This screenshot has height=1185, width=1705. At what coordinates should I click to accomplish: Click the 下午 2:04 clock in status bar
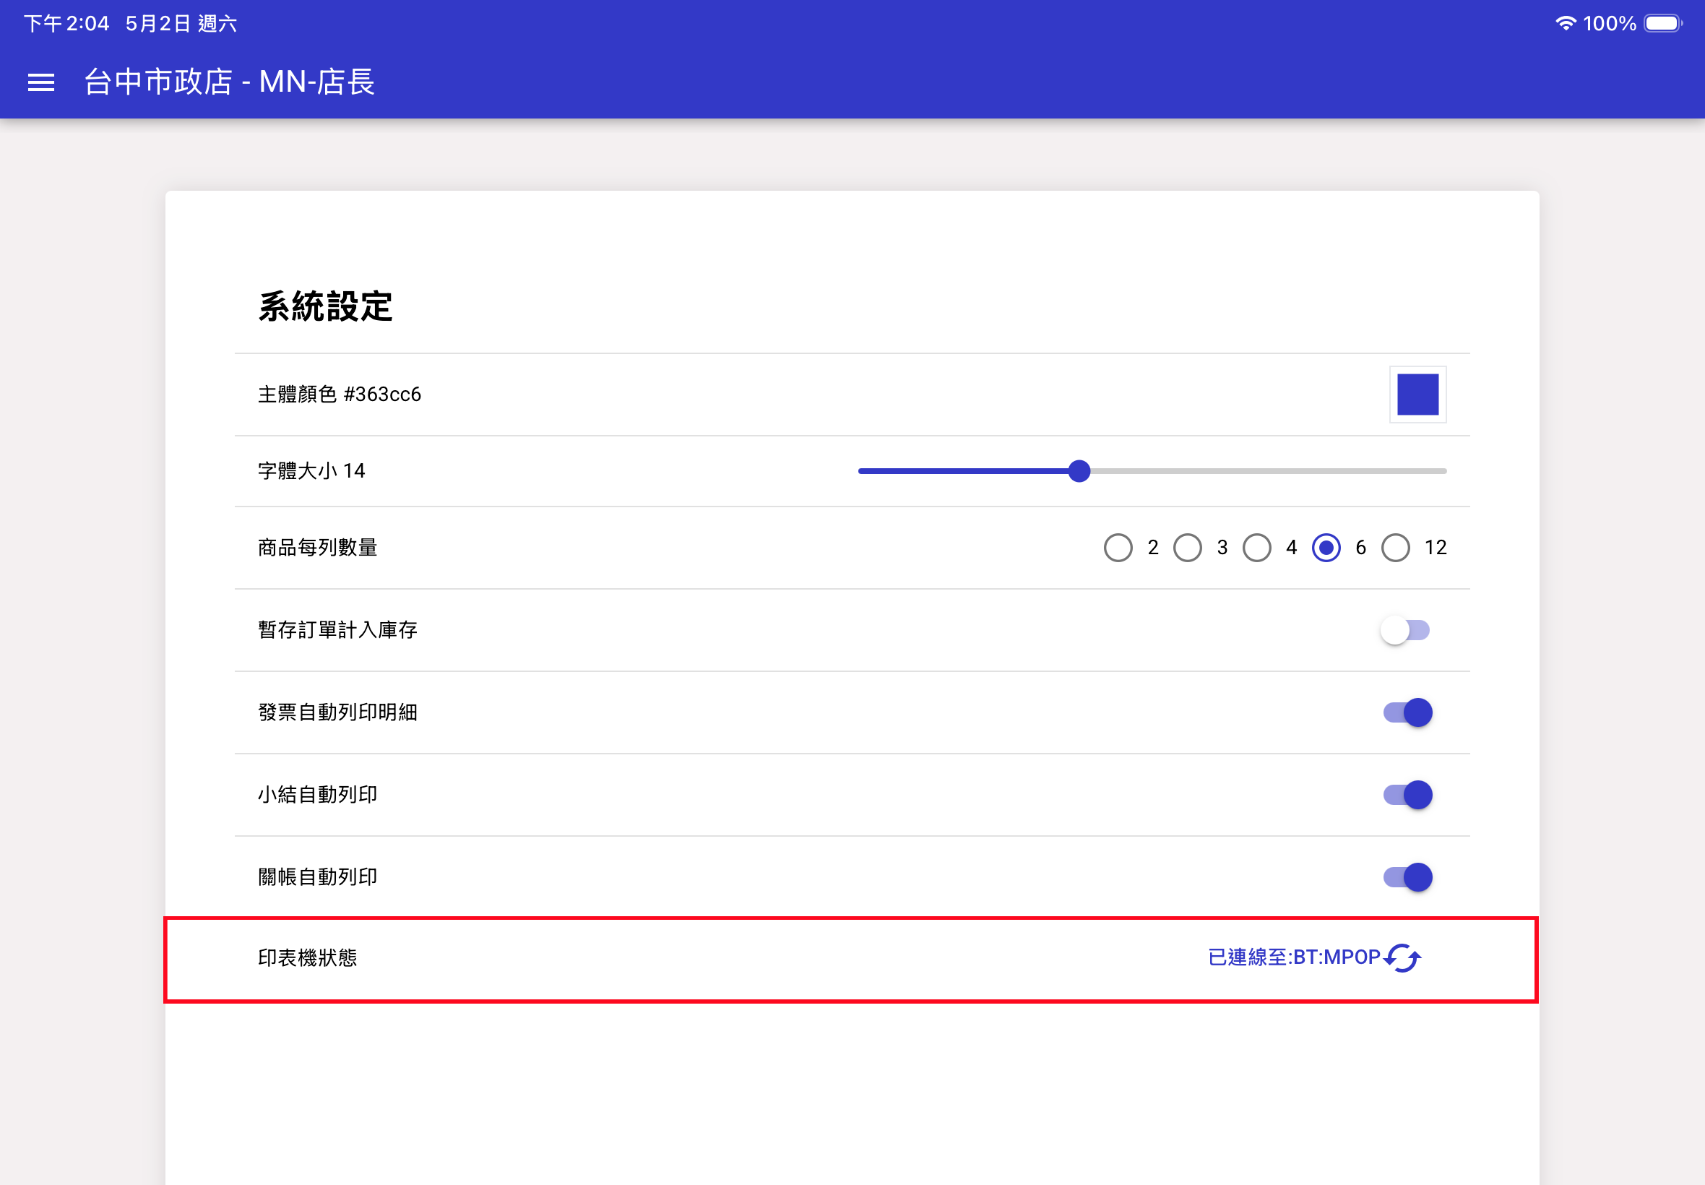tap(66, 24)
